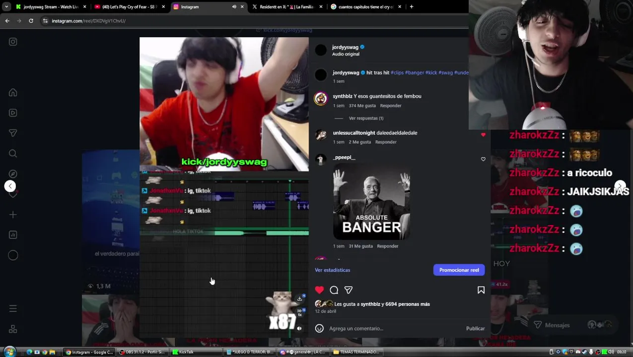Screen dimensions: 633x357
Task: Open the ABSOLUTE BANGER gif image
Action: (371, 202)
